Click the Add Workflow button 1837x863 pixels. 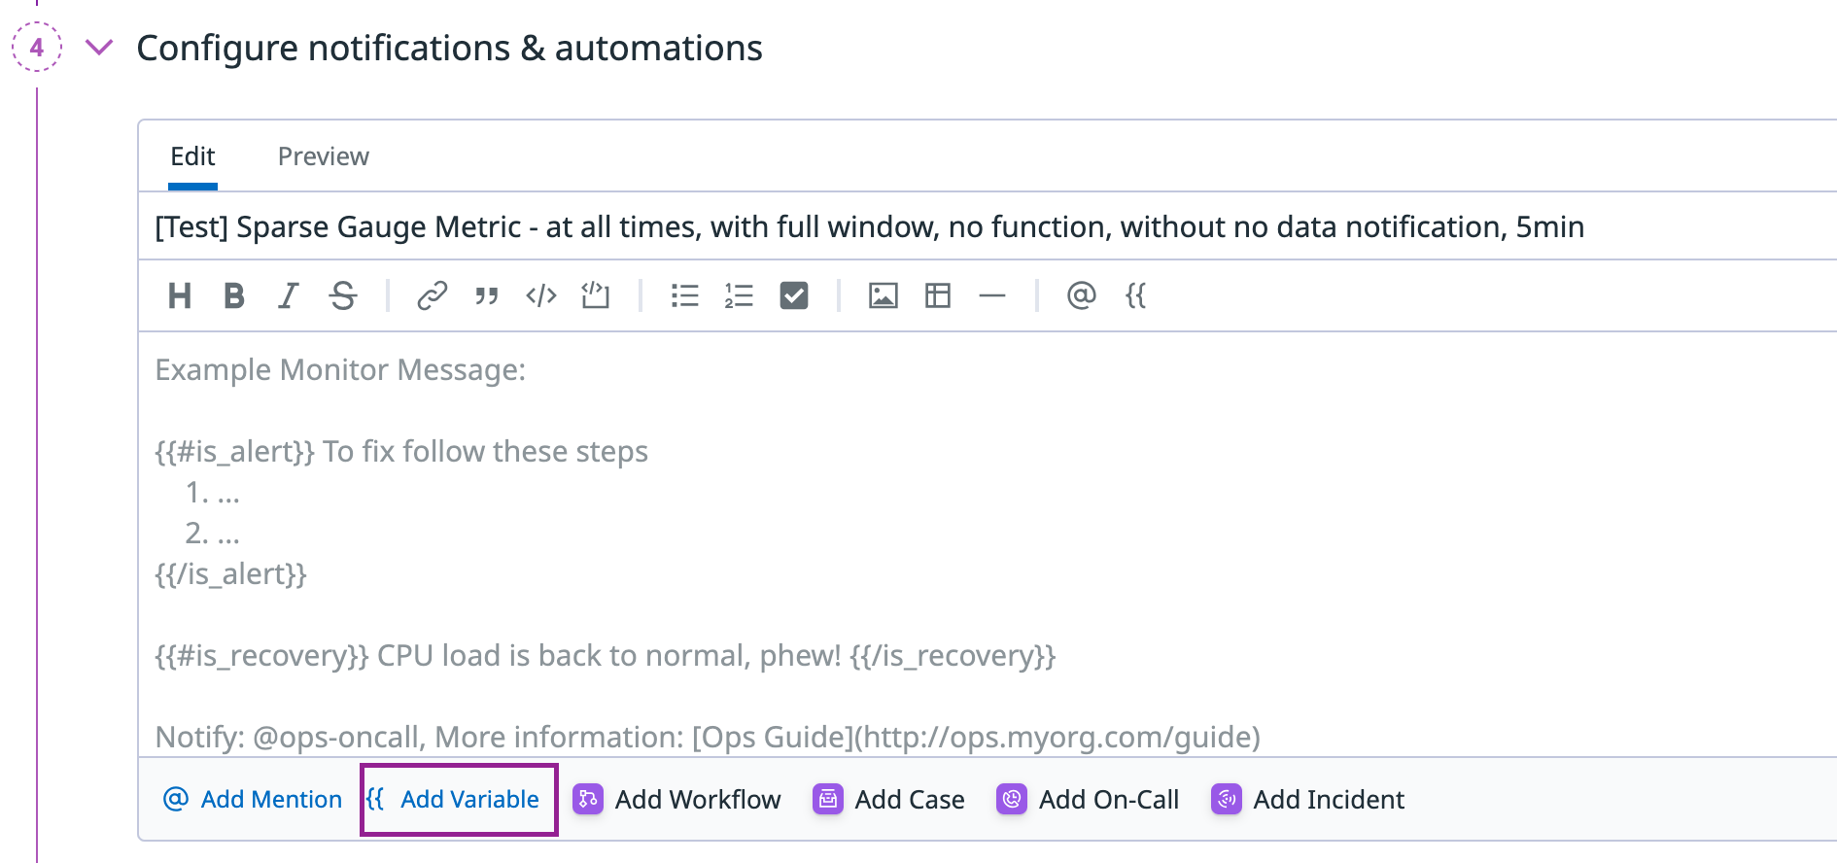[677, 799]
